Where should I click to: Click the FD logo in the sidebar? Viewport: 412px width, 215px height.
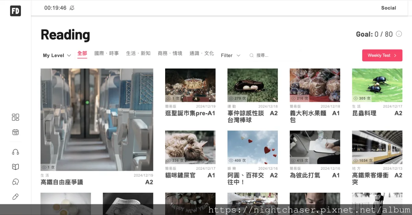(x=15, y=11)
